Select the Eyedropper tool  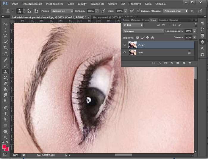(x=5, y=54)
